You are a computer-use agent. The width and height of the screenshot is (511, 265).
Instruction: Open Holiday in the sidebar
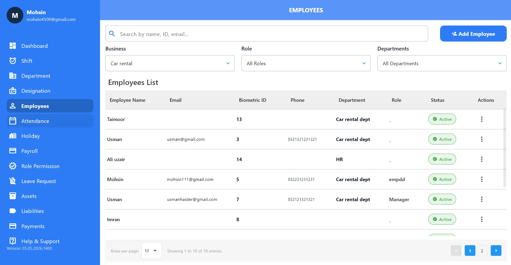tap(50, 136)
